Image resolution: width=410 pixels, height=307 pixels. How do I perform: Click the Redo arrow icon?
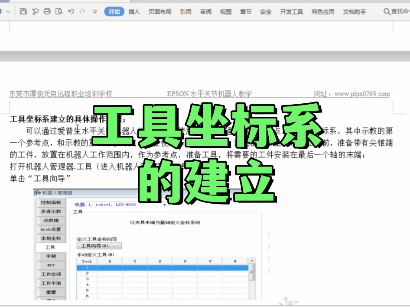click(x=83, y=12)
